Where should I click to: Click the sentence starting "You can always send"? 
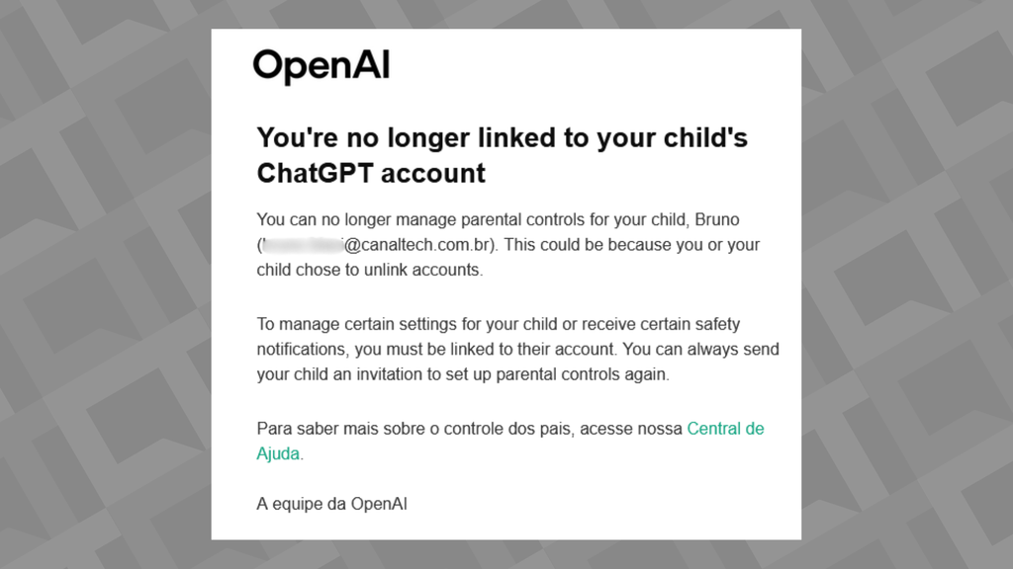pyautogui.click(x=702, y=350)
